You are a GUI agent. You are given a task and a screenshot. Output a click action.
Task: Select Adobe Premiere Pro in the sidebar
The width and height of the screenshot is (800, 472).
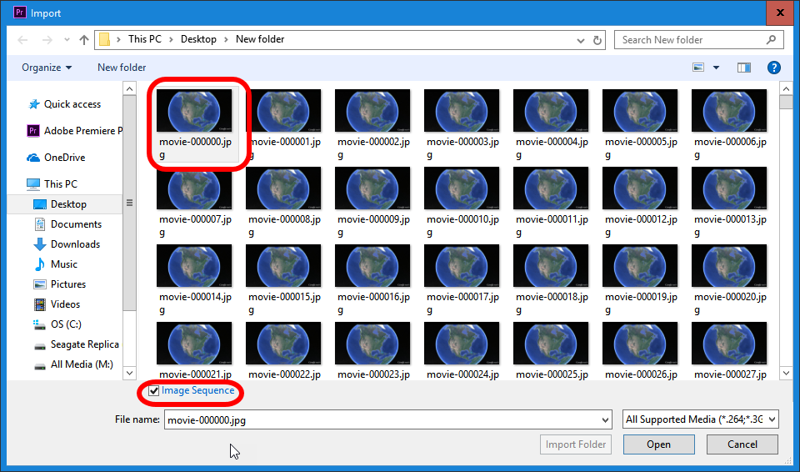point(74,131)
